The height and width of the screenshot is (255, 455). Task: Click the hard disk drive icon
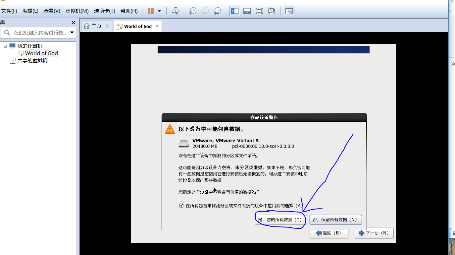[x=184, y=144]
